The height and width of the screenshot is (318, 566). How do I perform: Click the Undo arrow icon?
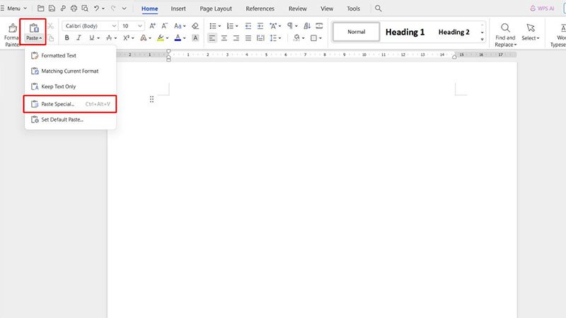96,8
